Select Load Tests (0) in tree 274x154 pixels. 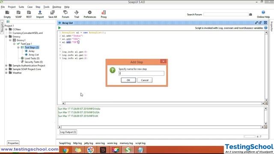click(x=32, y=58)
